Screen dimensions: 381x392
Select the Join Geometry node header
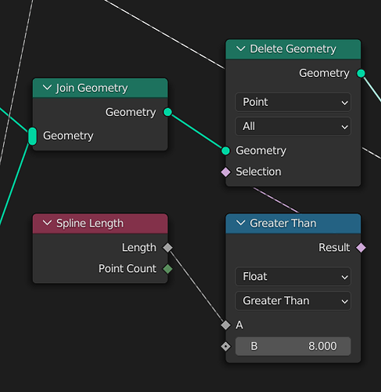(100, 88)
